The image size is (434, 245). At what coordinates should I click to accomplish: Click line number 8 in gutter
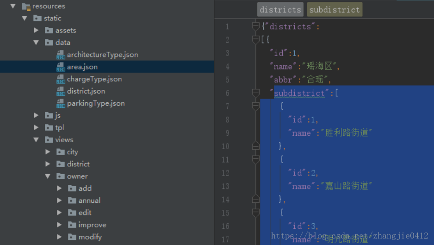(x=227, y=119)
